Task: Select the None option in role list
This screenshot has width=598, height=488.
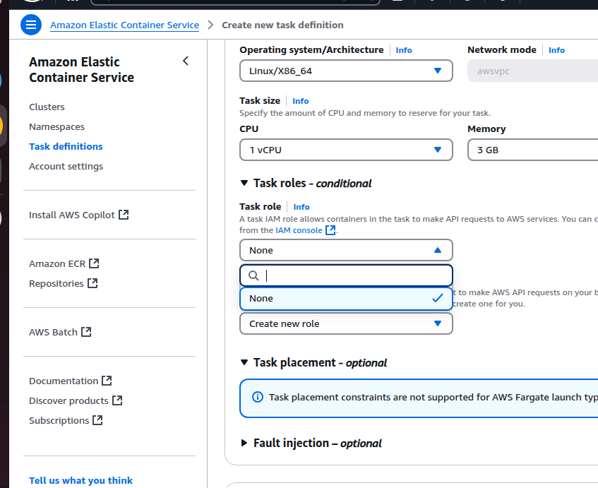Action: [x=346, y=298]
